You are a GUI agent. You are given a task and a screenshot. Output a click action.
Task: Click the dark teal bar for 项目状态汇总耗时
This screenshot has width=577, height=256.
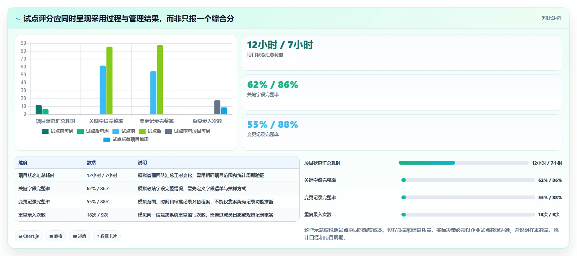pos(39,109)
